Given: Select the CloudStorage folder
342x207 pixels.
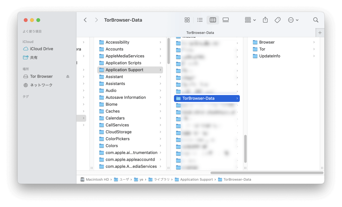Looking at the screenshot, I should pyautogui.click(x=130, y=132).
